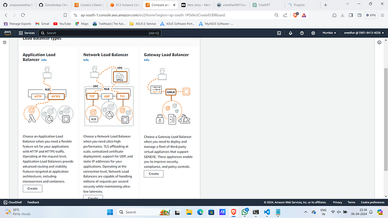Open the Brave Shields lion icon

[x=295, y=15]
